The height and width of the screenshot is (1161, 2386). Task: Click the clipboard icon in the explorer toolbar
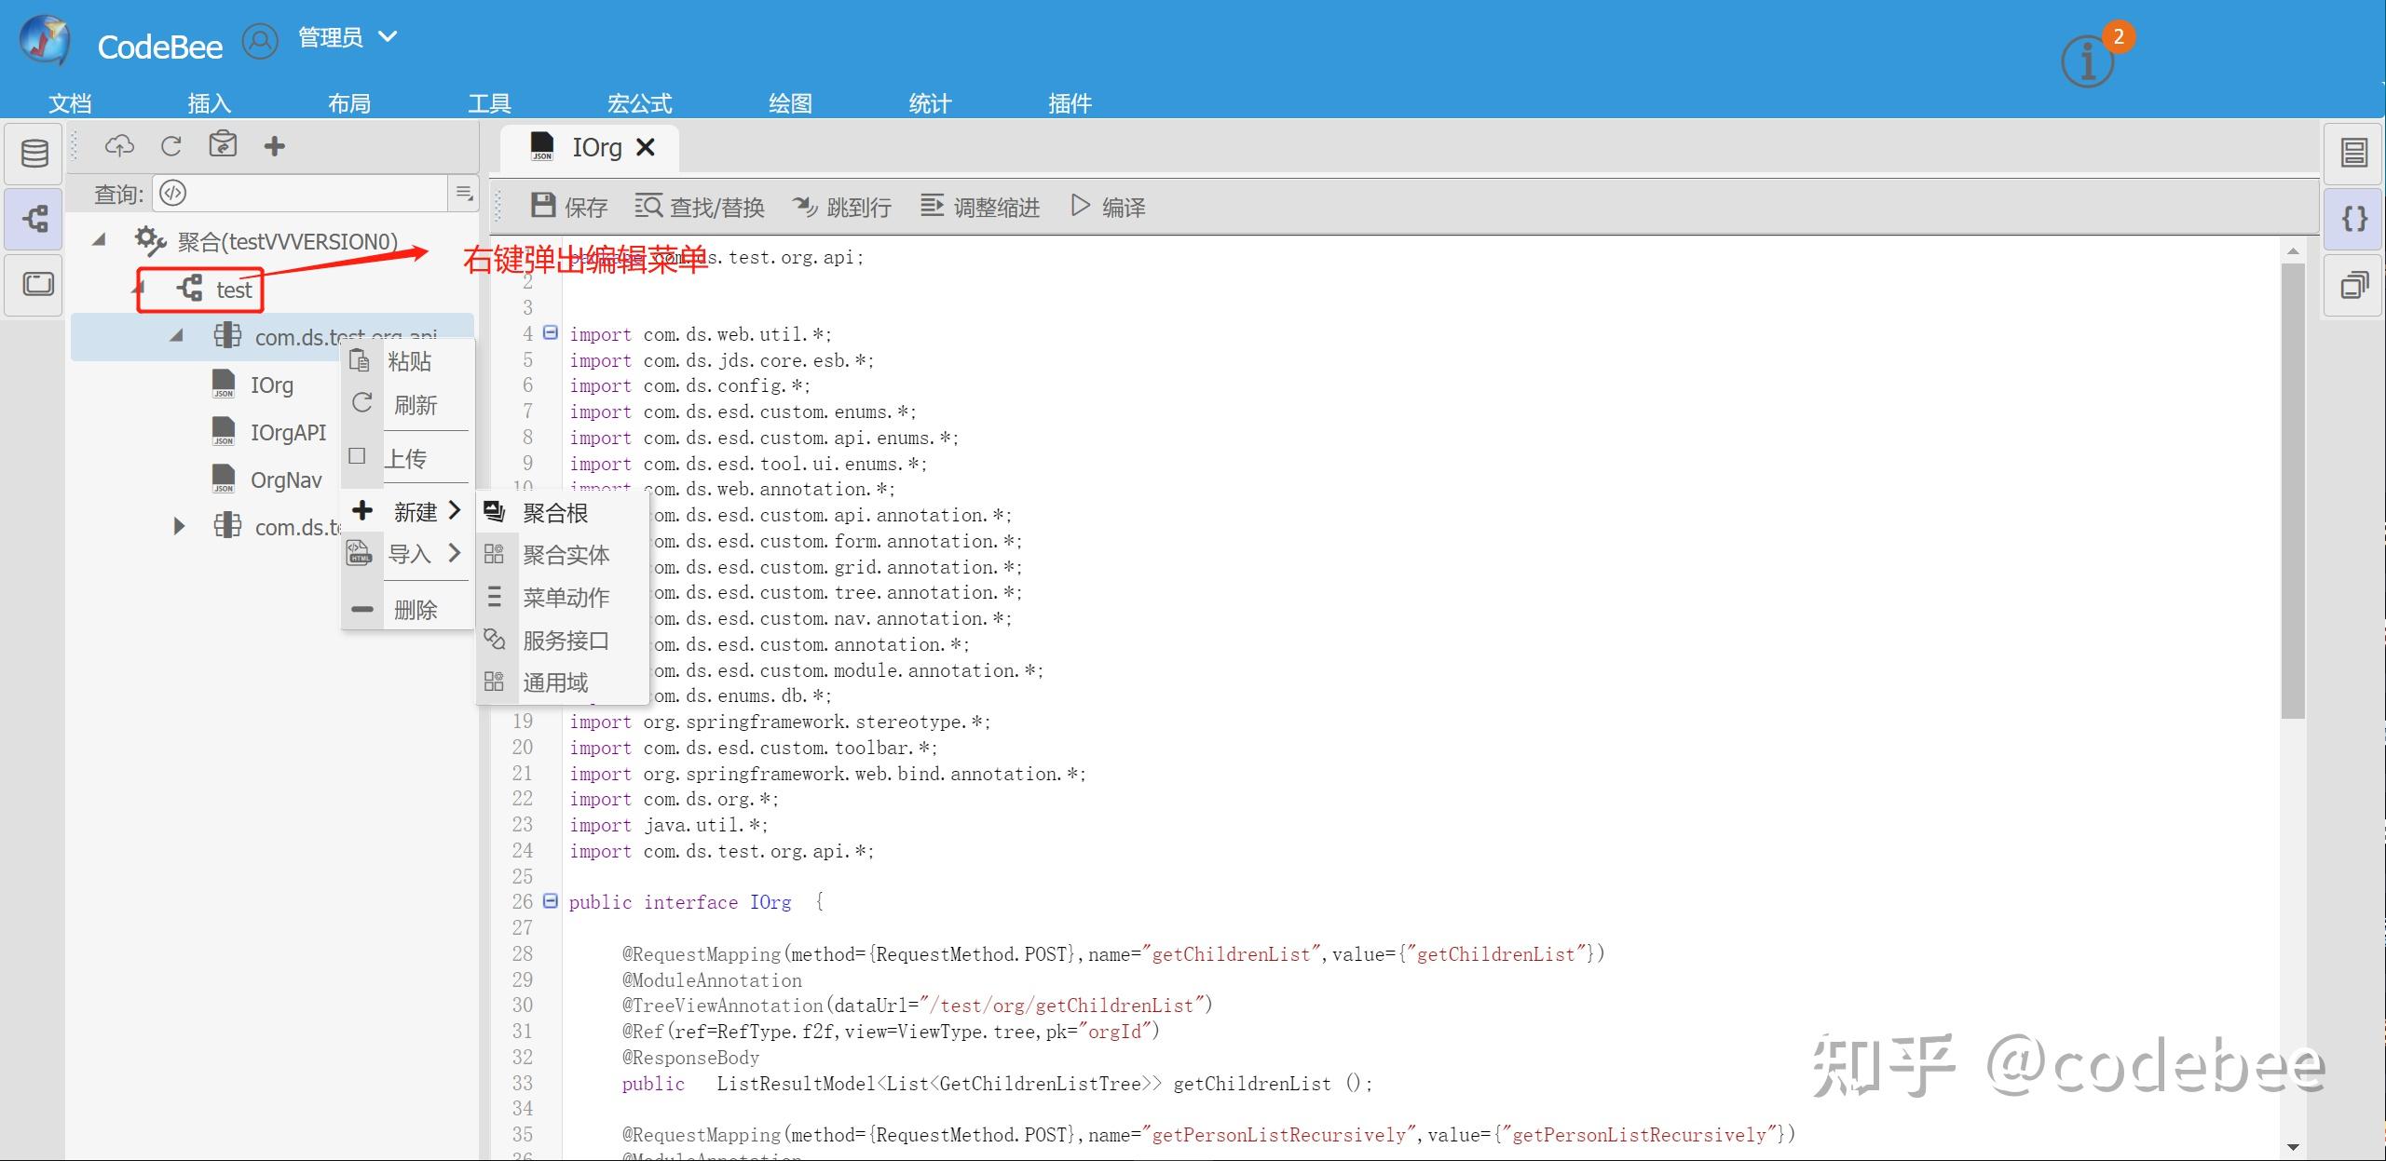pos(224,145)
